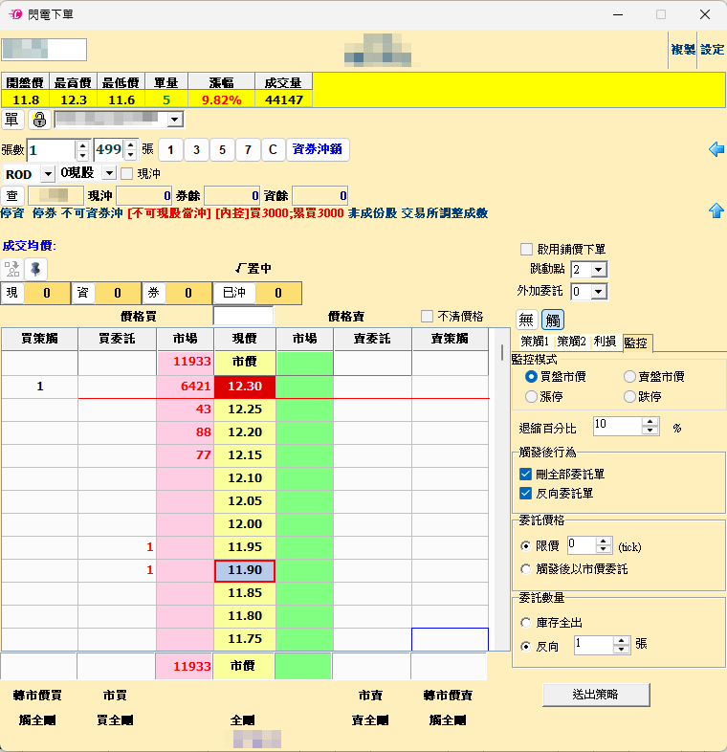Enable the 啟用鋪價下單 checkbox
This screenshot has width=727, height=752.
point(526,249)
